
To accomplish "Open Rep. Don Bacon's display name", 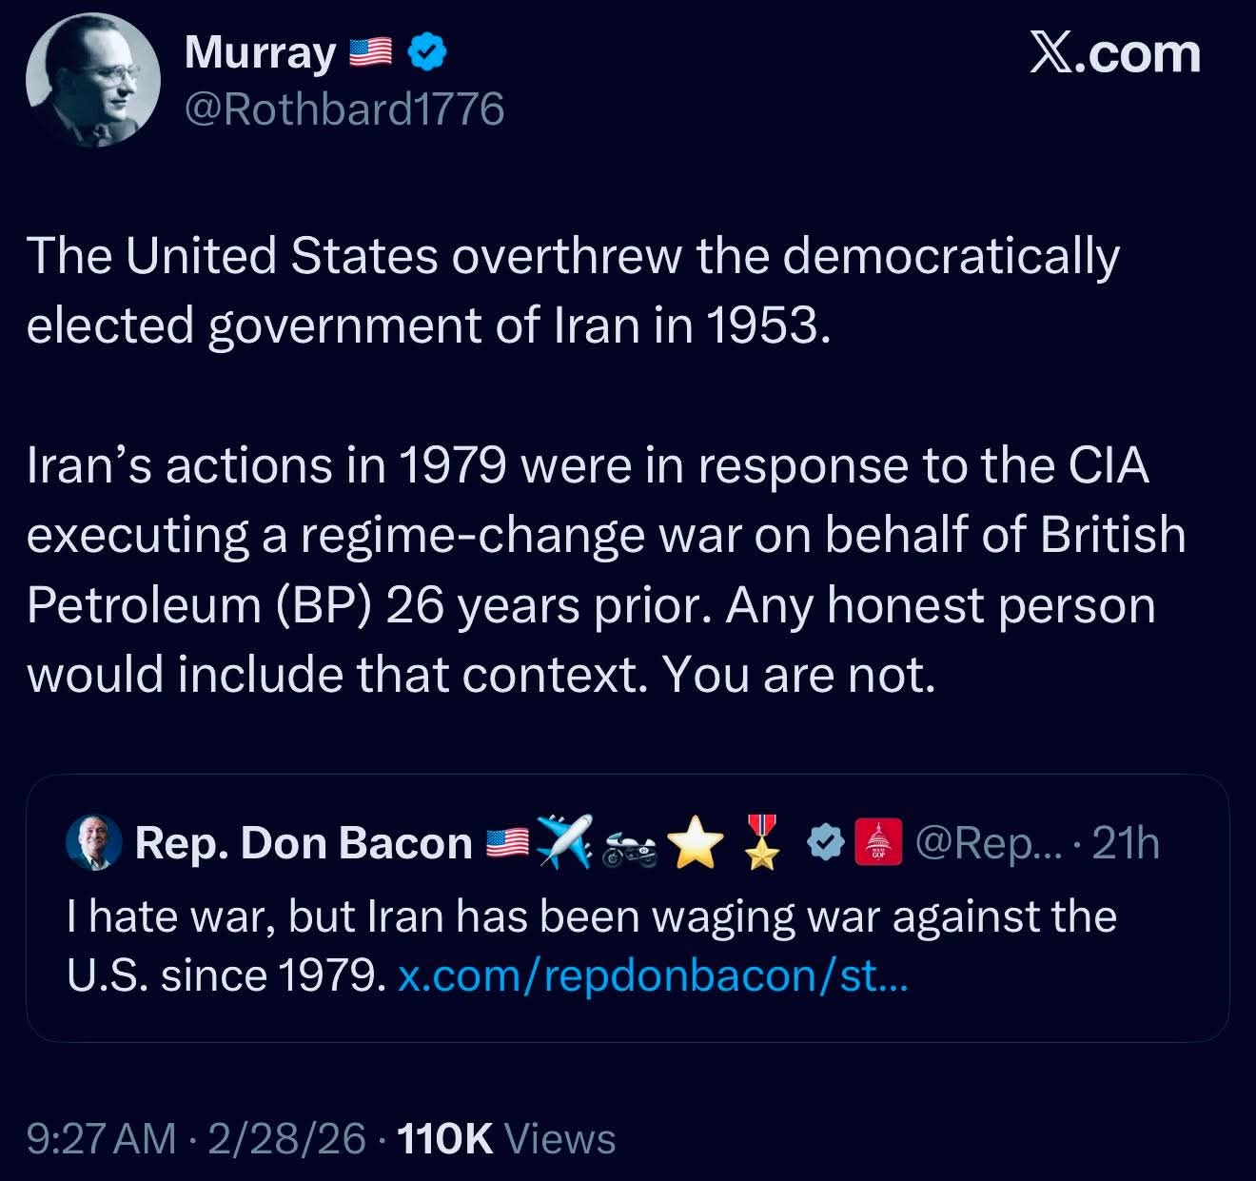I will [304, 843].
